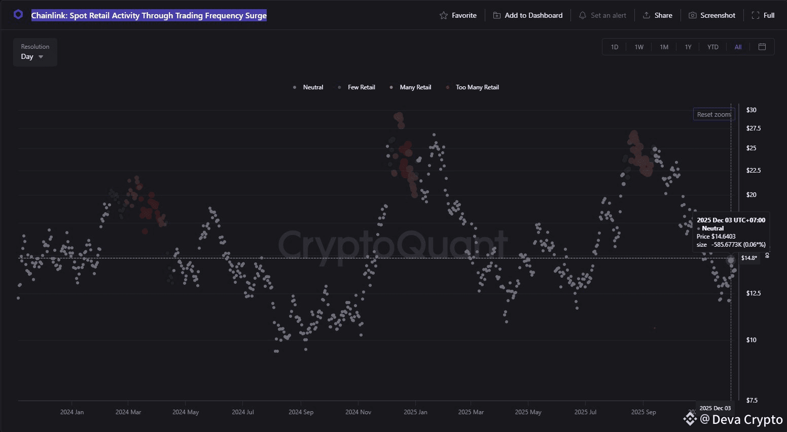Open the Resolution Day dropdown
The width and height of the screenshot is (787, 432).
point(35,52)
